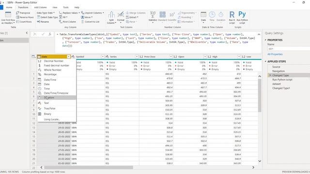Collapse the APPLIED STEPS section

pyautogui.click(x=265, y=61)
